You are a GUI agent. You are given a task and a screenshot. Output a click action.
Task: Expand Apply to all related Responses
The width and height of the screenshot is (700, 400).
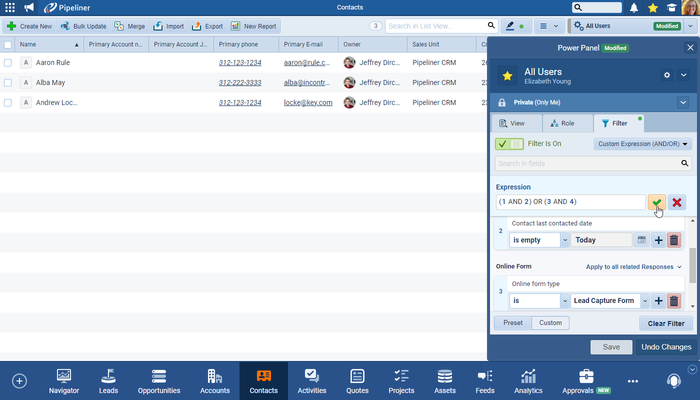pyautogui.click(x=633, y=267)
